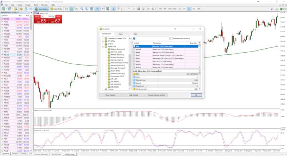
Task: Enable Show expired contracts checkbox
Action: point(171,38)
